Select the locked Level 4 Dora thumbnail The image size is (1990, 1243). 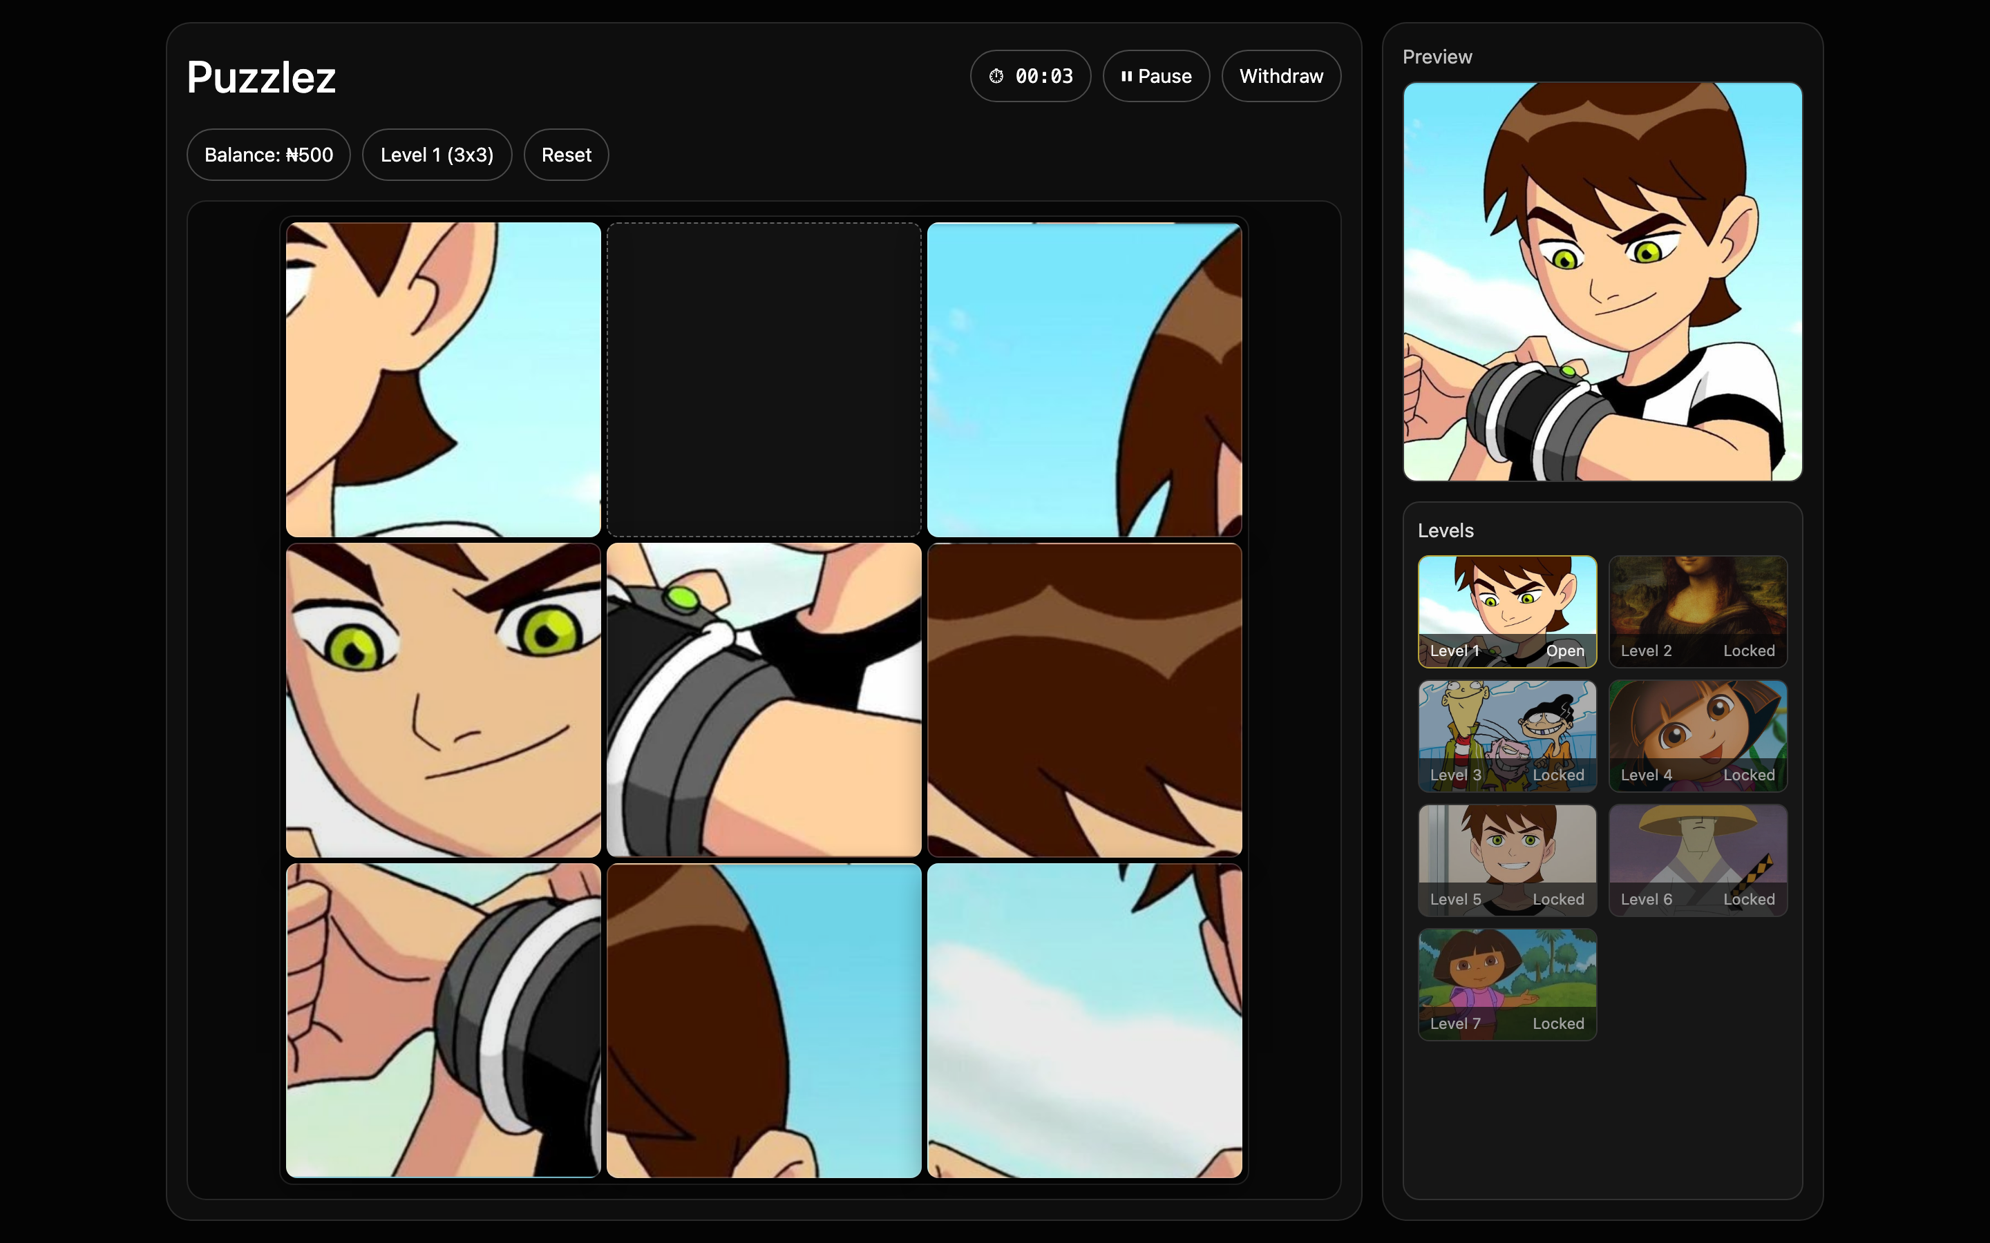point(1698,735)
